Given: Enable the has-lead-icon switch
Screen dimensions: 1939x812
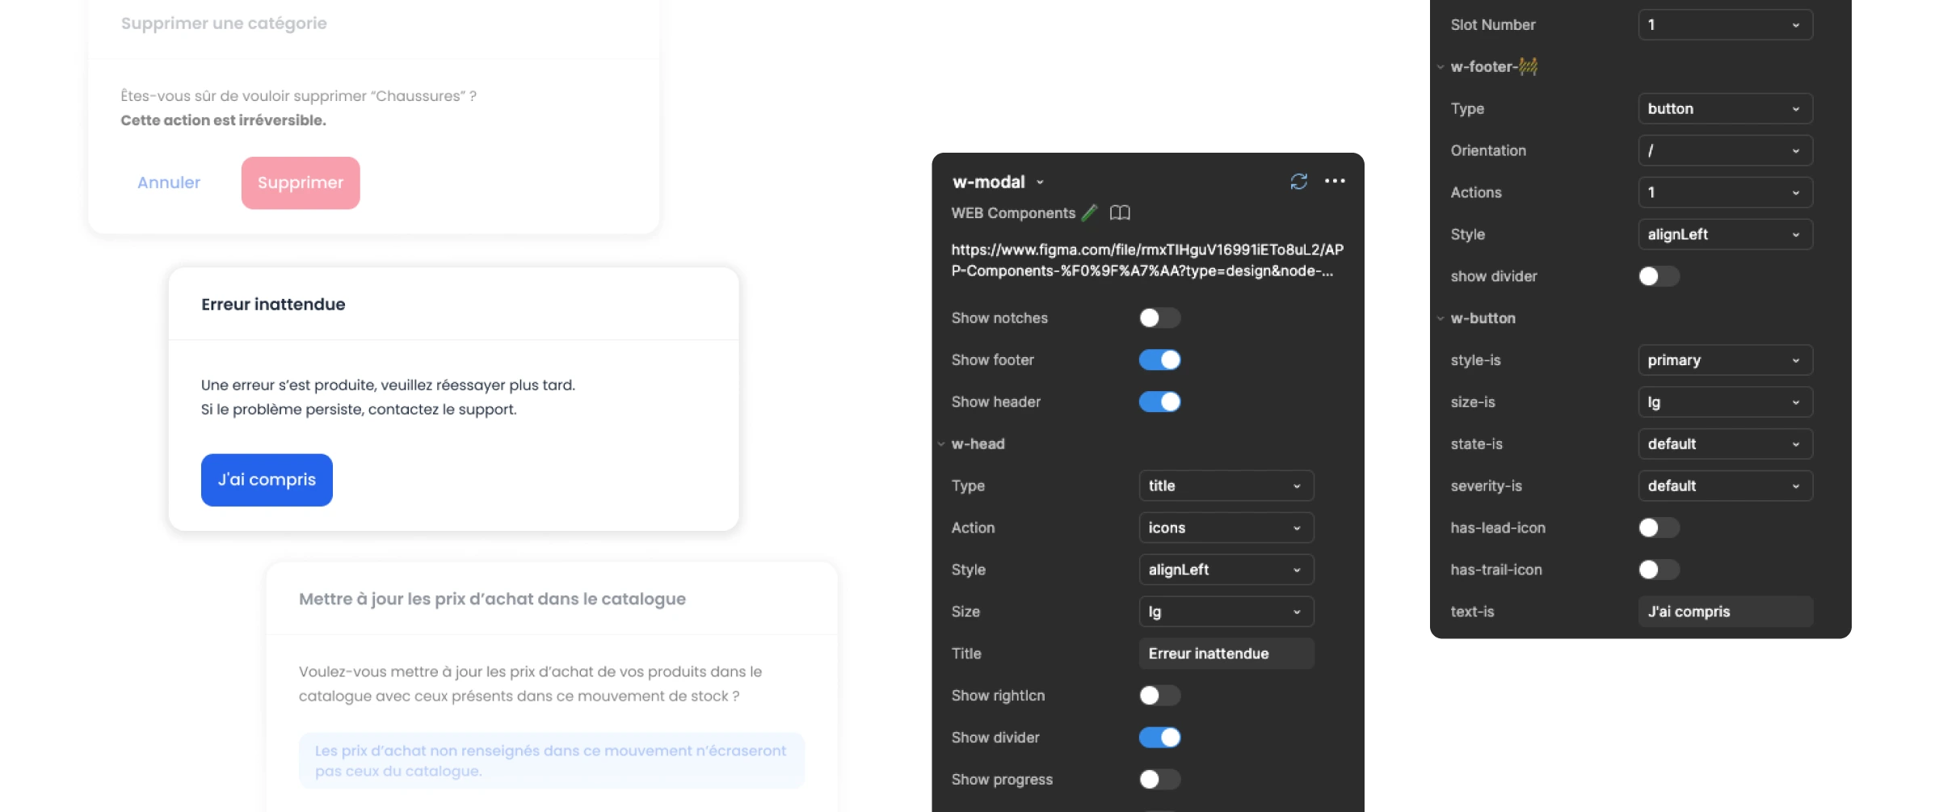Looking at the screenshot, I should pos(1659,528).
